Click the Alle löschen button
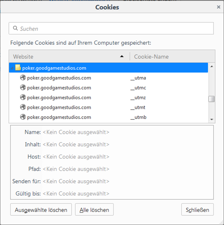 point(94,209)
